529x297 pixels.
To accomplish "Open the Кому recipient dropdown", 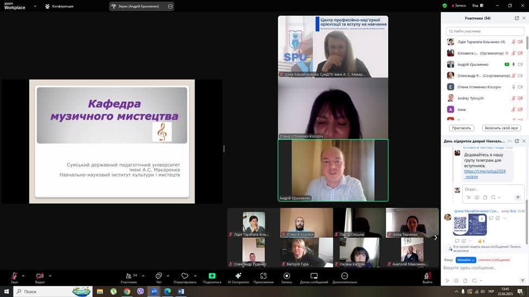I will click(465, 260).
